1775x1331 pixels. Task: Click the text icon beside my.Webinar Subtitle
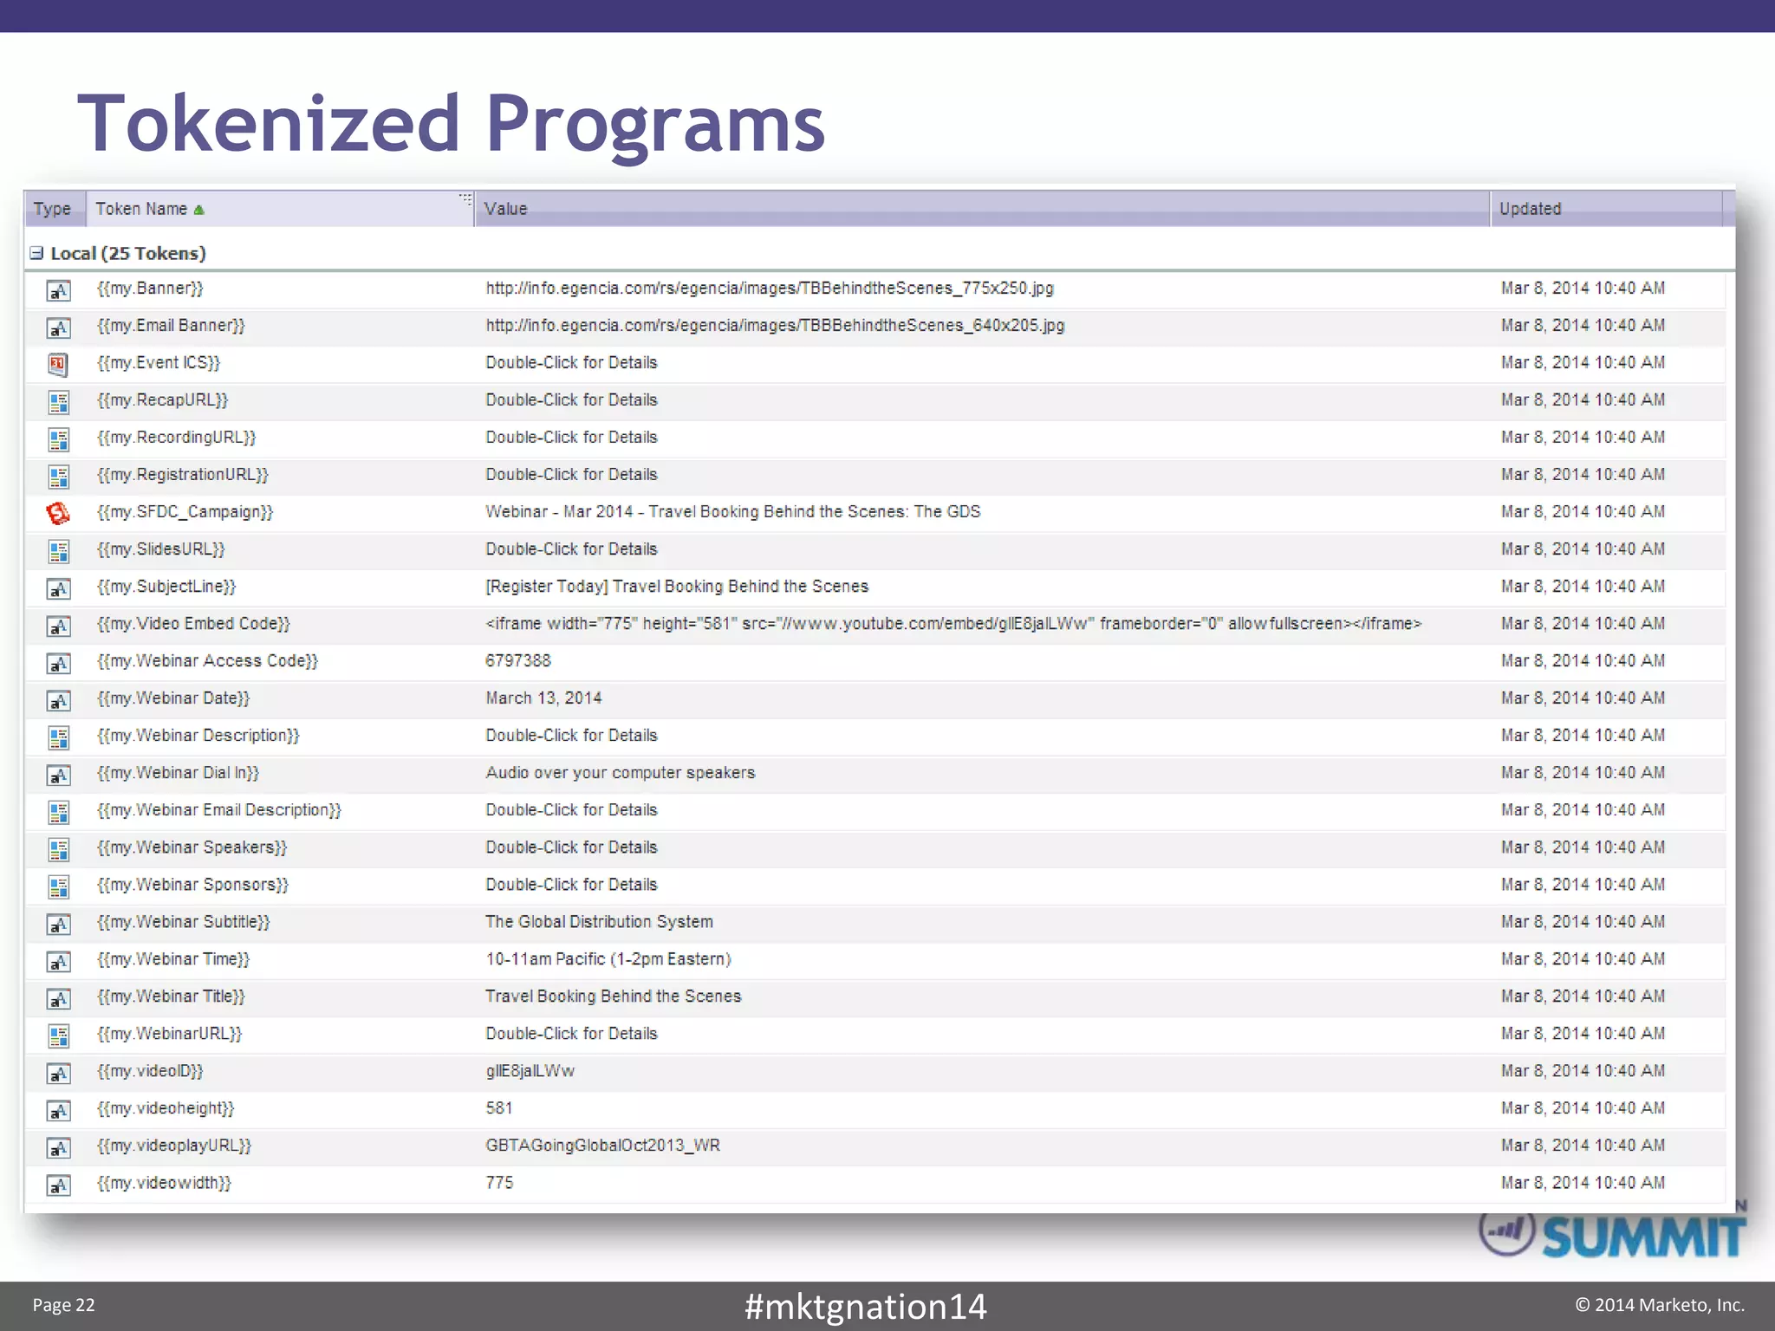coord(58,924)
